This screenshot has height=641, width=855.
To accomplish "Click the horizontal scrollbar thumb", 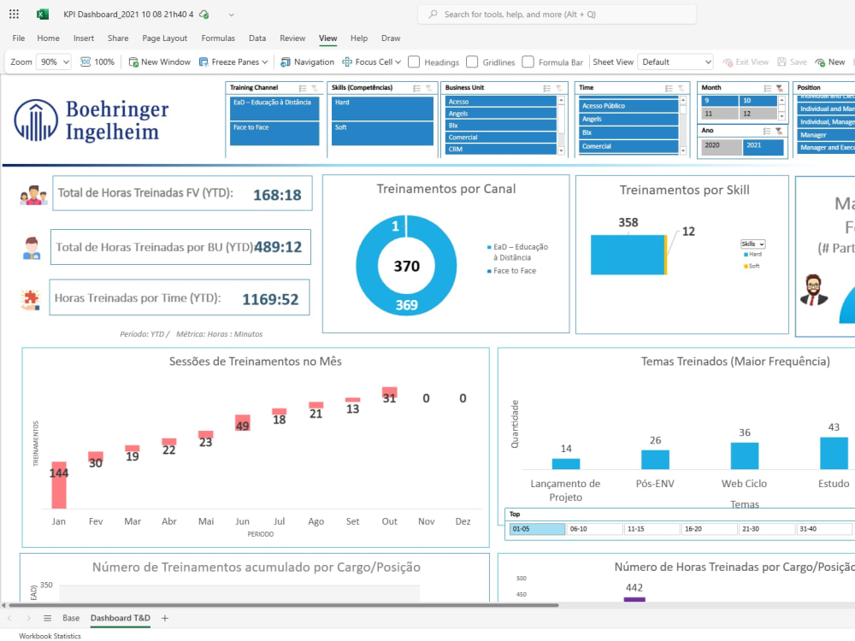I will [x=284, y=605].
